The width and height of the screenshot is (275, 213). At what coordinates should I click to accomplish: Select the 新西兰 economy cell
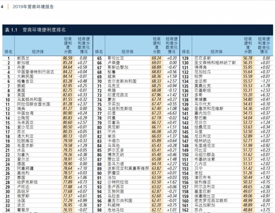(23, 58)
